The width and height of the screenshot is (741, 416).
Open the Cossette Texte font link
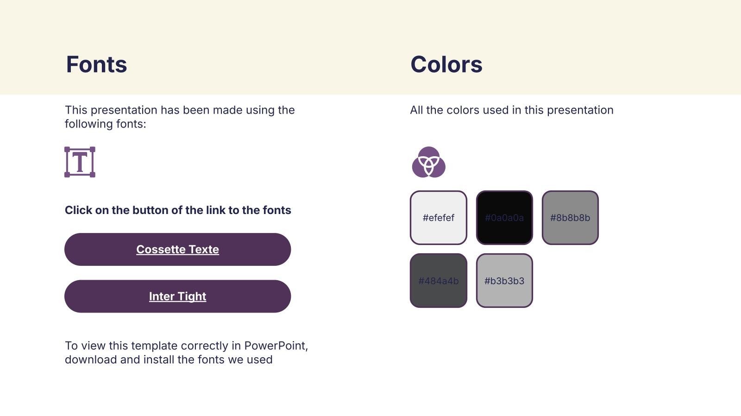[x=177, y=250]
